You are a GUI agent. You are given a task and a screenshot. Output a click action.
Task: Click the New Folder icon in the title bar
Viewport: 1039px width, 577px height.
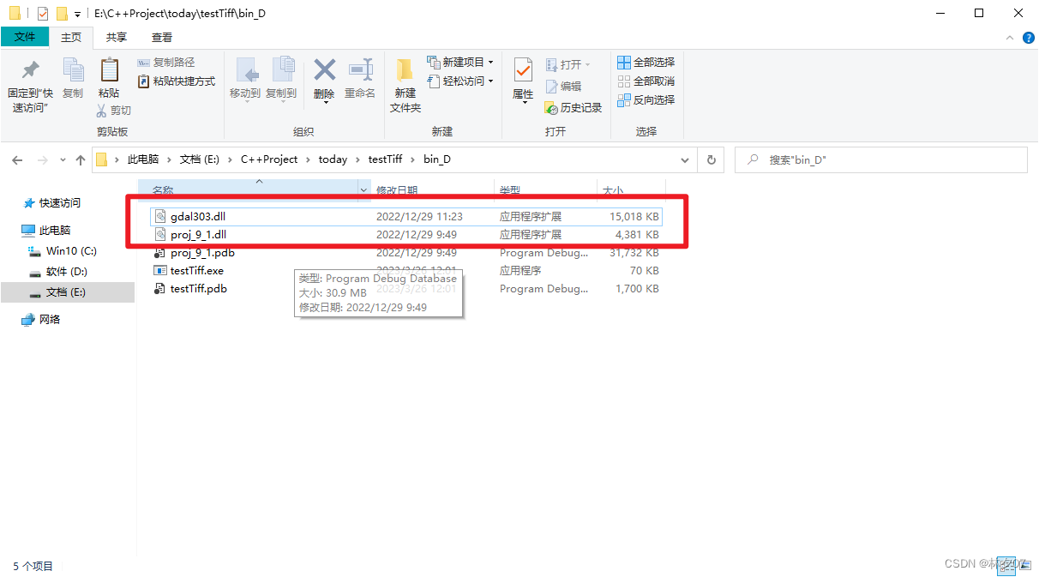tap(62, 14)
